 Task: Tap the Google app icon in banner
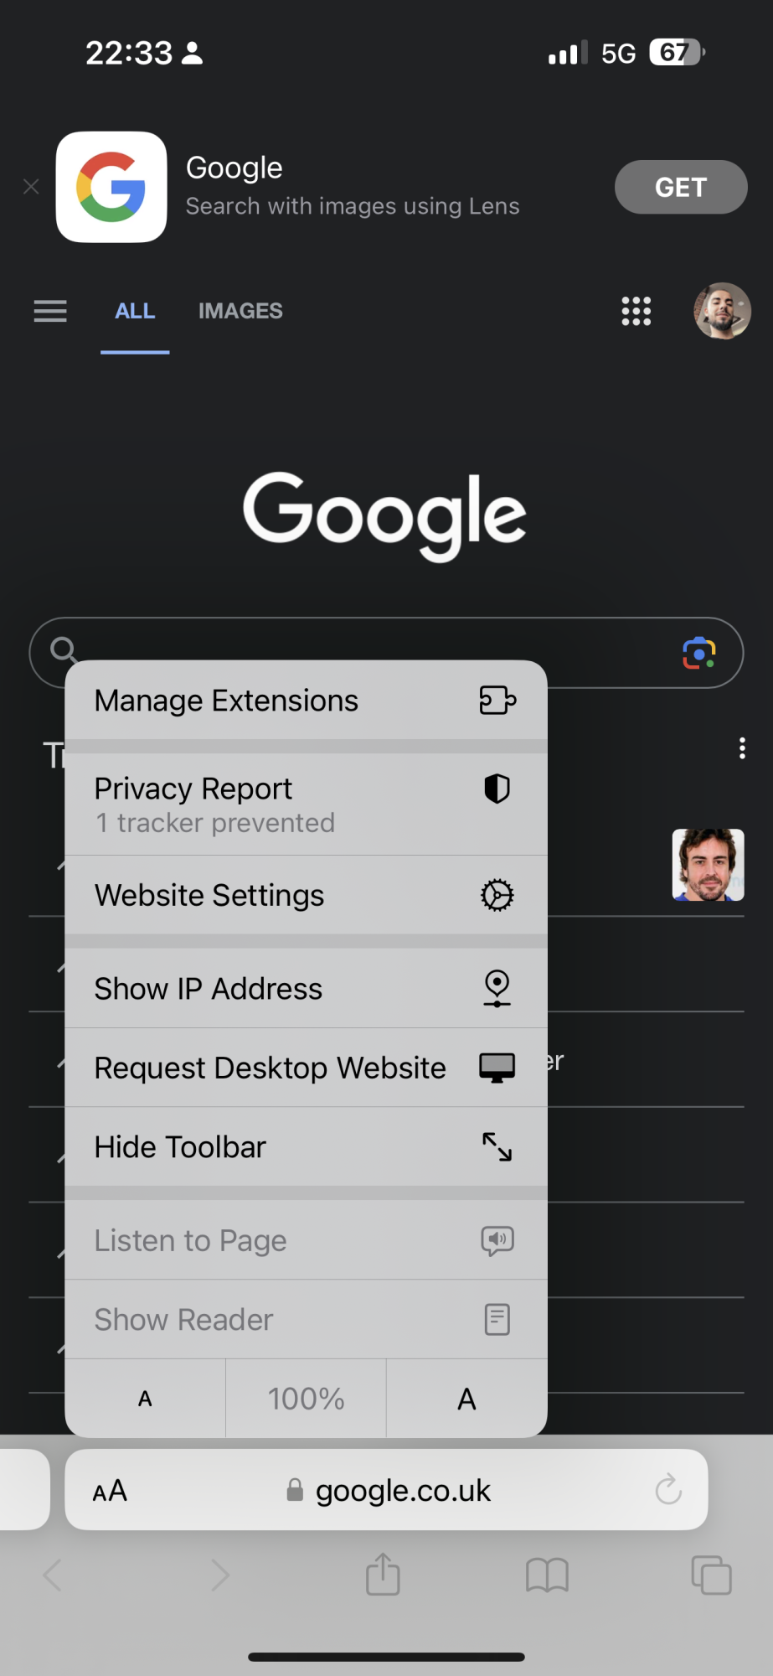click(x=111, y=187)
